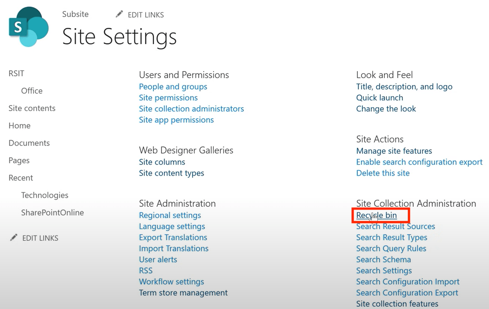Open Site permissions settings

click(168, 98)
